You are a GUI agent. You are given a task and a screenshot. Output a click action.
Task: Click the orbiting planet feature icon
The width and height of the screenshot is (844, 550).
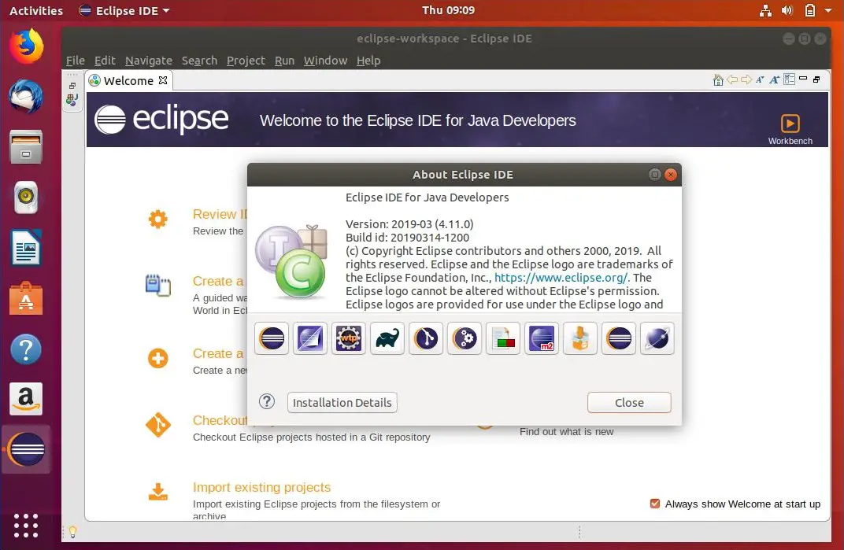(x=657, y=338)
